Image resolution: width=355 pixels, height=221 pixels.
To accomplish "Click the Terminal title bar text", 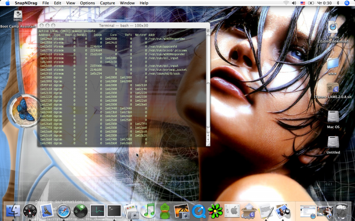I will (x=123, y=26).
